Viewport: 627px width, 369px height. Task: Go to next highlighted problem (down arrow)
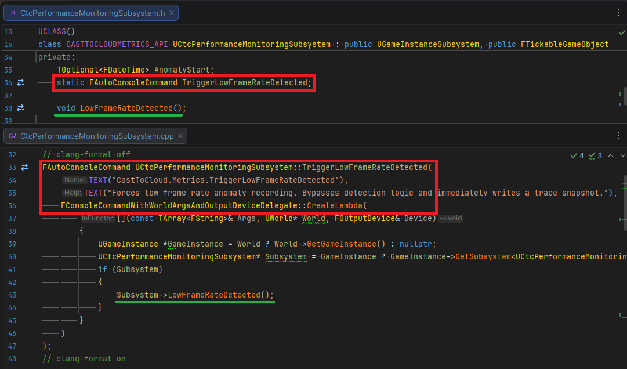point(622,155)
